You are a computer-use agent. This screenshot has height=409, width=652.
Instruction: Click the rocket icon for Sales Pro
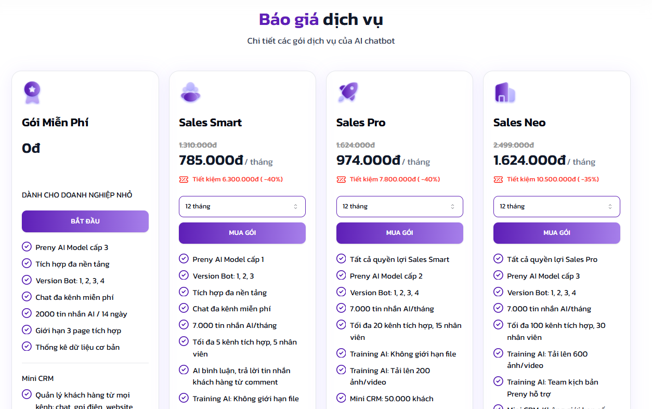click(347, 93)
